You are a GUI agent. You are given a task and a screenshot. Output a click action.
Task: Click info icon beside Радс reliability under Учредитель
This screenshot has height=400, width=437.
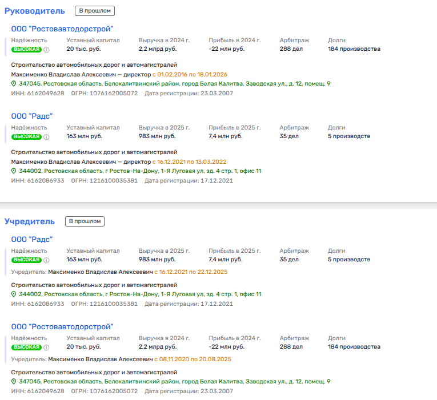pyautogui.click(x=47, y=260)
